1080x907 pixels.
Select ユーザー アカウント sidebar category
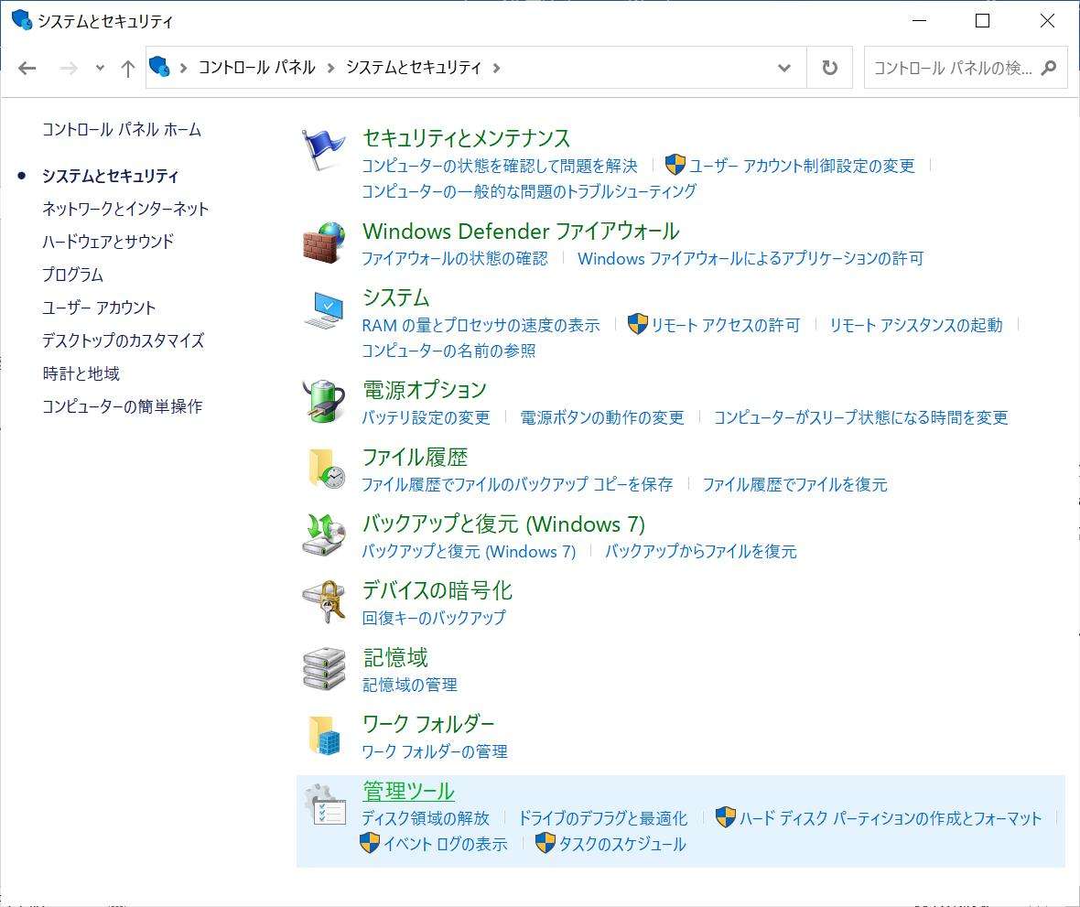pos(99,308)
